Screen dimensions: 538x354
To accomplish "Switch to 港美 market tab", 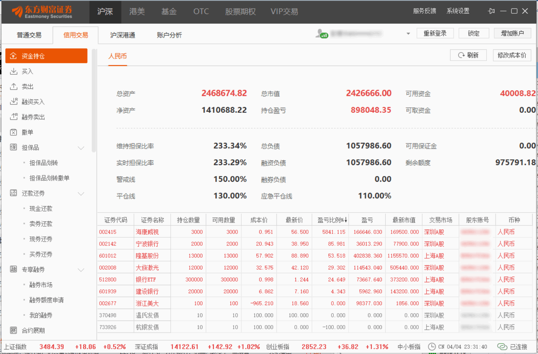I will pos(137,12).
